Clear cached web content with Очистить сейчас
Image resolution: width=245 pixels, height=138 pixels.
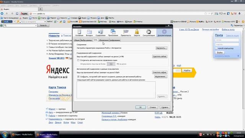pyautogui.click(x=160, y=56)
